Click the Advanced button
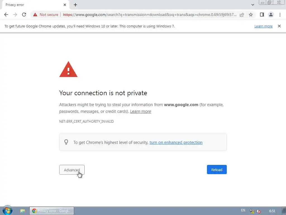 point(72,170)
